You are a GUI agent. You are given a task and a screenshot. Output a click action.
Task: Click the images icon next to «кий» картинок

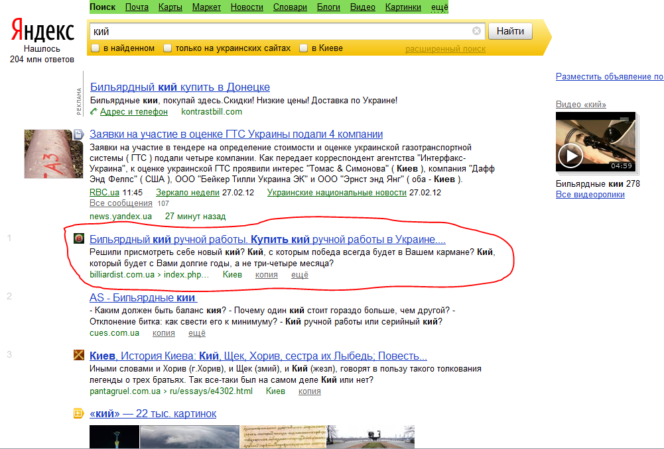(x=79, y=413)
